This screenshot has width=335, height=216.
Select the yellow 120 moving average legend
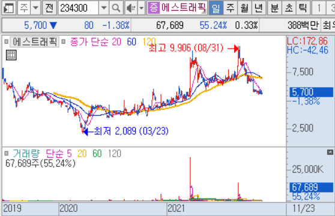(x=149, y=41)
